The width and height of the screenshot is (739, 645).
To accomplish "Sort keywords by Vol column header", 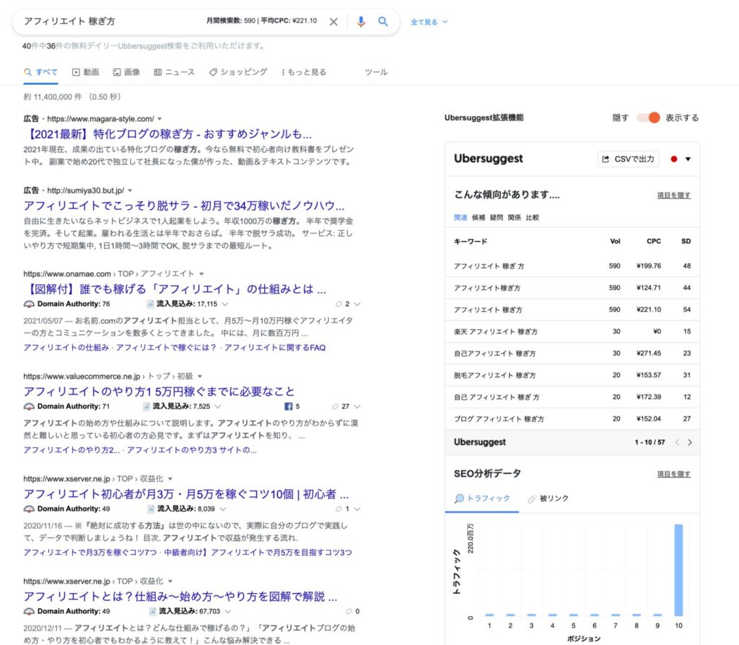I will tap(615, 241).
